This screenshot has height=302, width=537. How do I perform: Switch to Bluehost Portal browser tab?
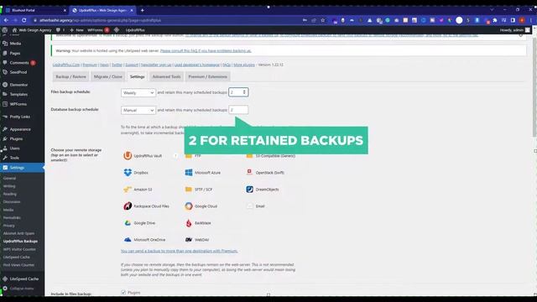click(35, 10)
